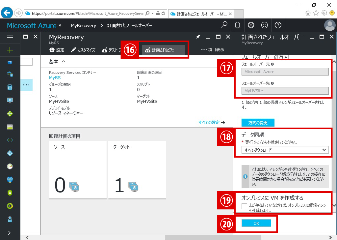
Task: Click the browser address bar URL
Action: tap(88, 13)
